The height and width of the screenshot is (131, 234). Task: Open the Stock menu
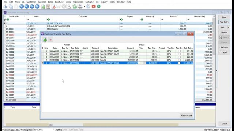[68, 2]
